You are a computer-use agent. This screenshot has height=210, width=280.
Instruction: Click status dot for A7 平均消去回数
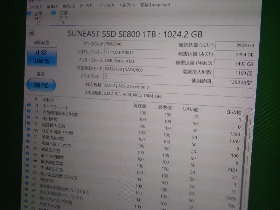(x=27, y=165)
